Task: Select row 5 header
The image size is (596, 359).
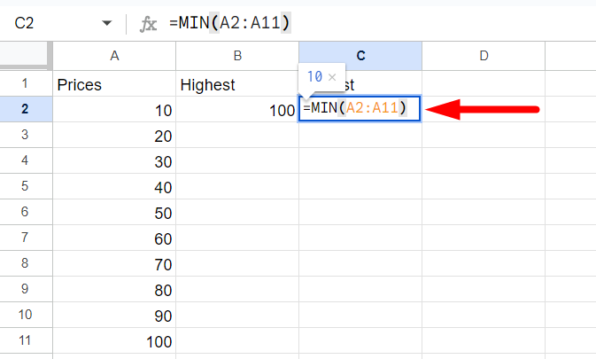Action: coord(26,186)
